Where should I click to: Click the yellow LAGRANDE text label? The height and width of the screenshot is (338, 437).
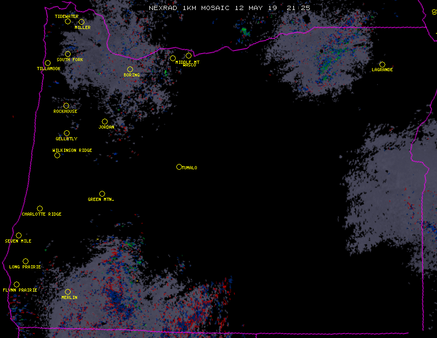[382, 70]
